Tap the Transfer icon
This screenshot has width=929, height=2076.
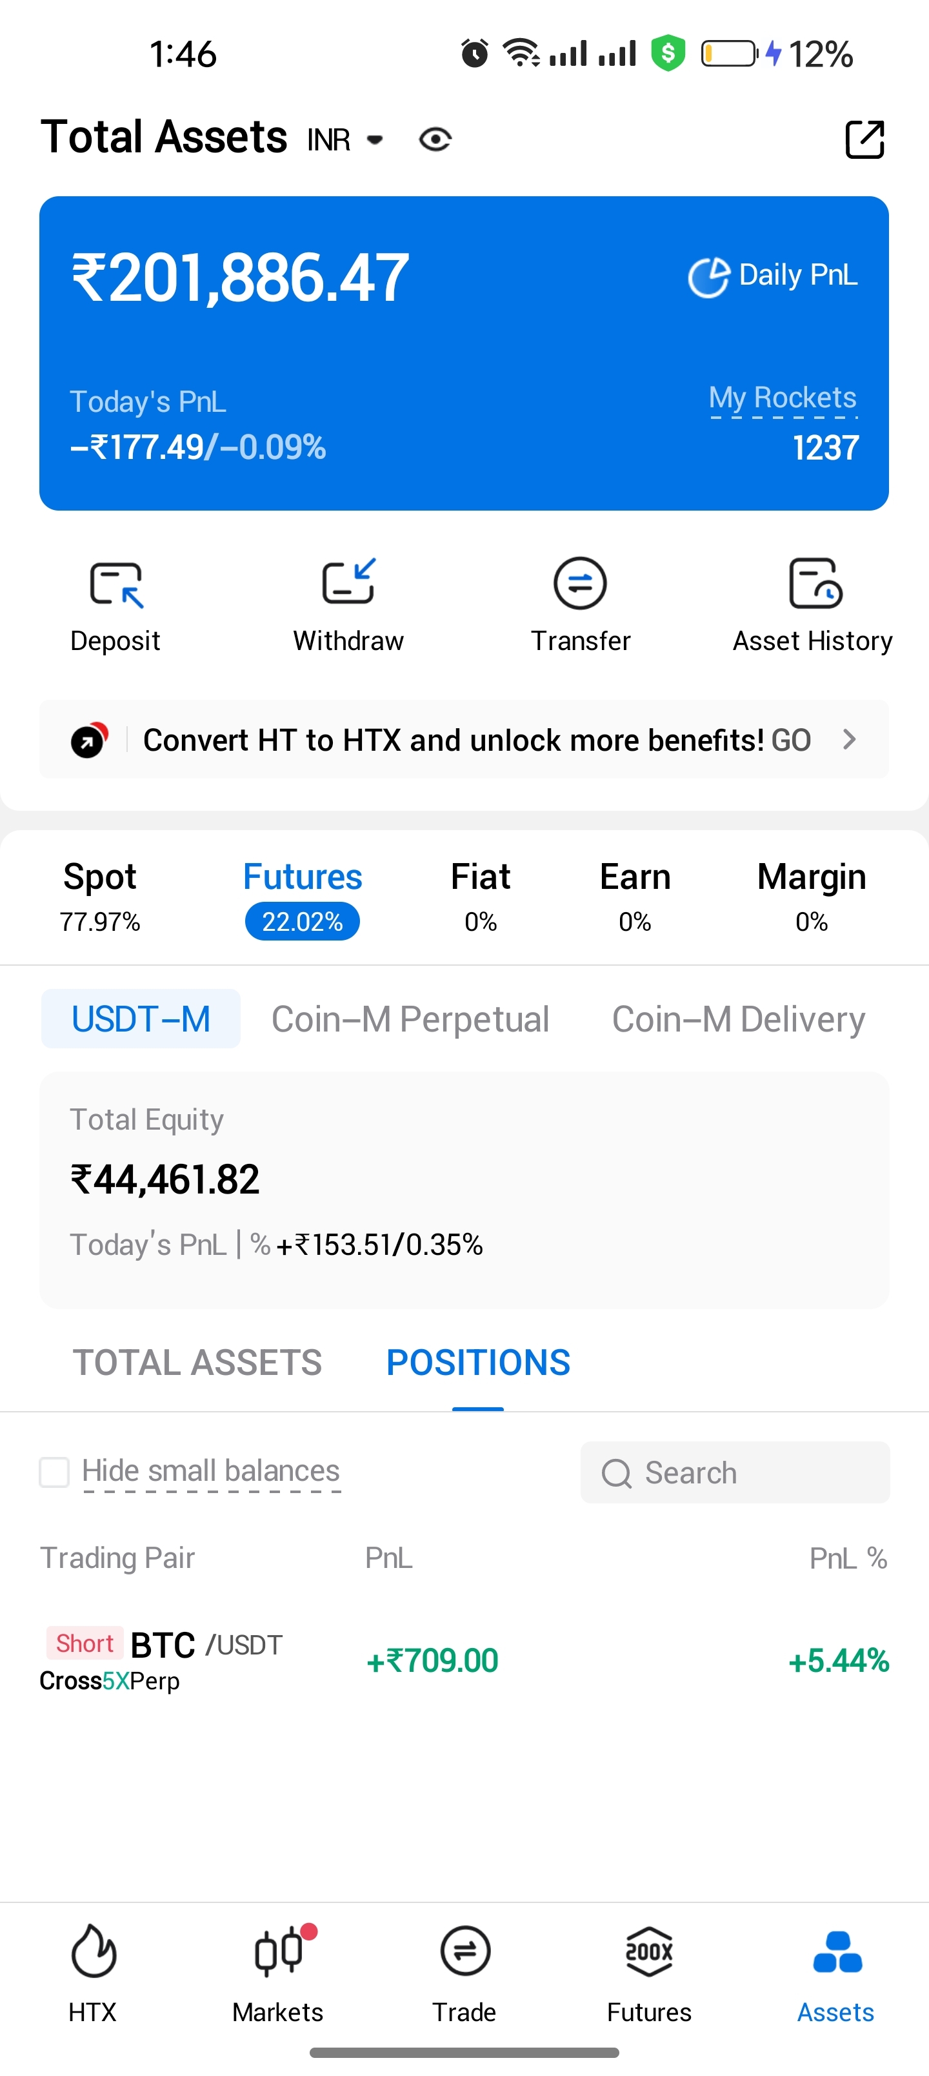[580, 584]
